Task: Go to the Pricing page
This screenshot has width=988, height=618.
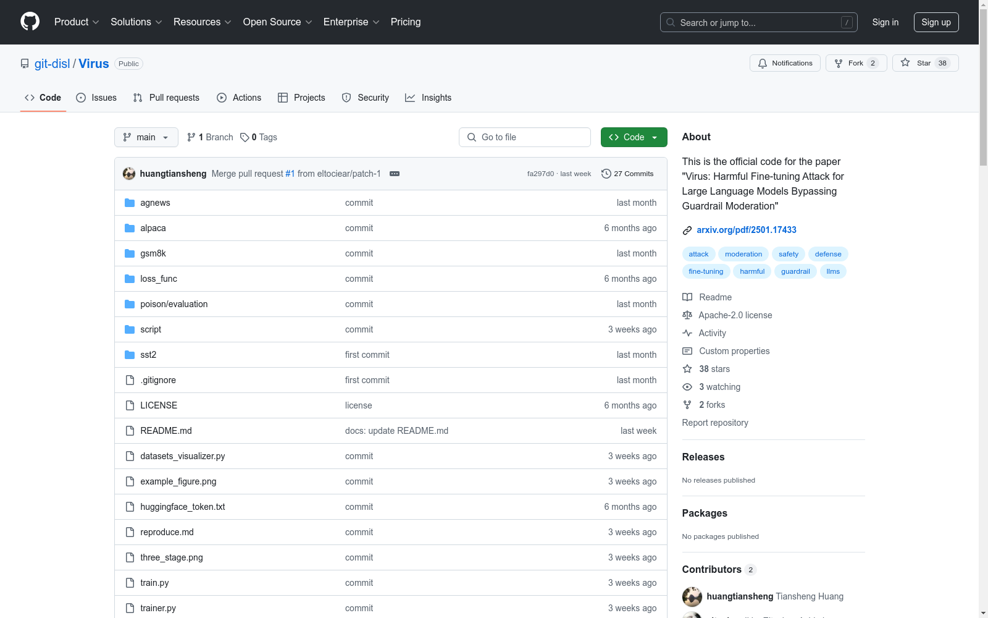Action: (406, 22)
